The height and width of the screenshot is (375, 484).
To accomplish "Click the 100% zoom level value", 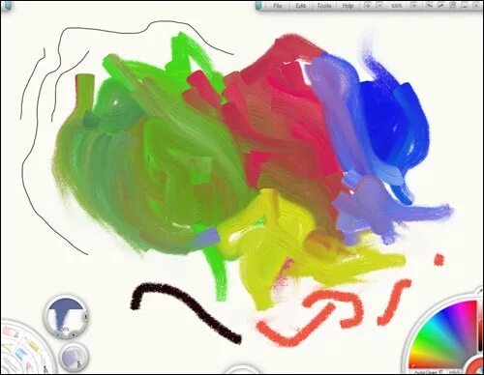I will click(397, 6).
